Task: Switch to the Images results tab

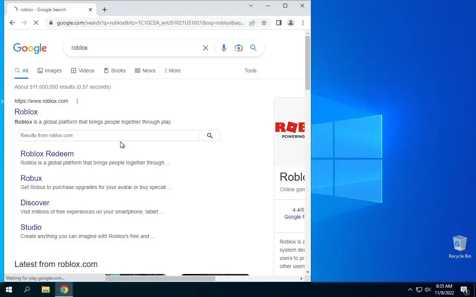Action: (x=50, y=71)
